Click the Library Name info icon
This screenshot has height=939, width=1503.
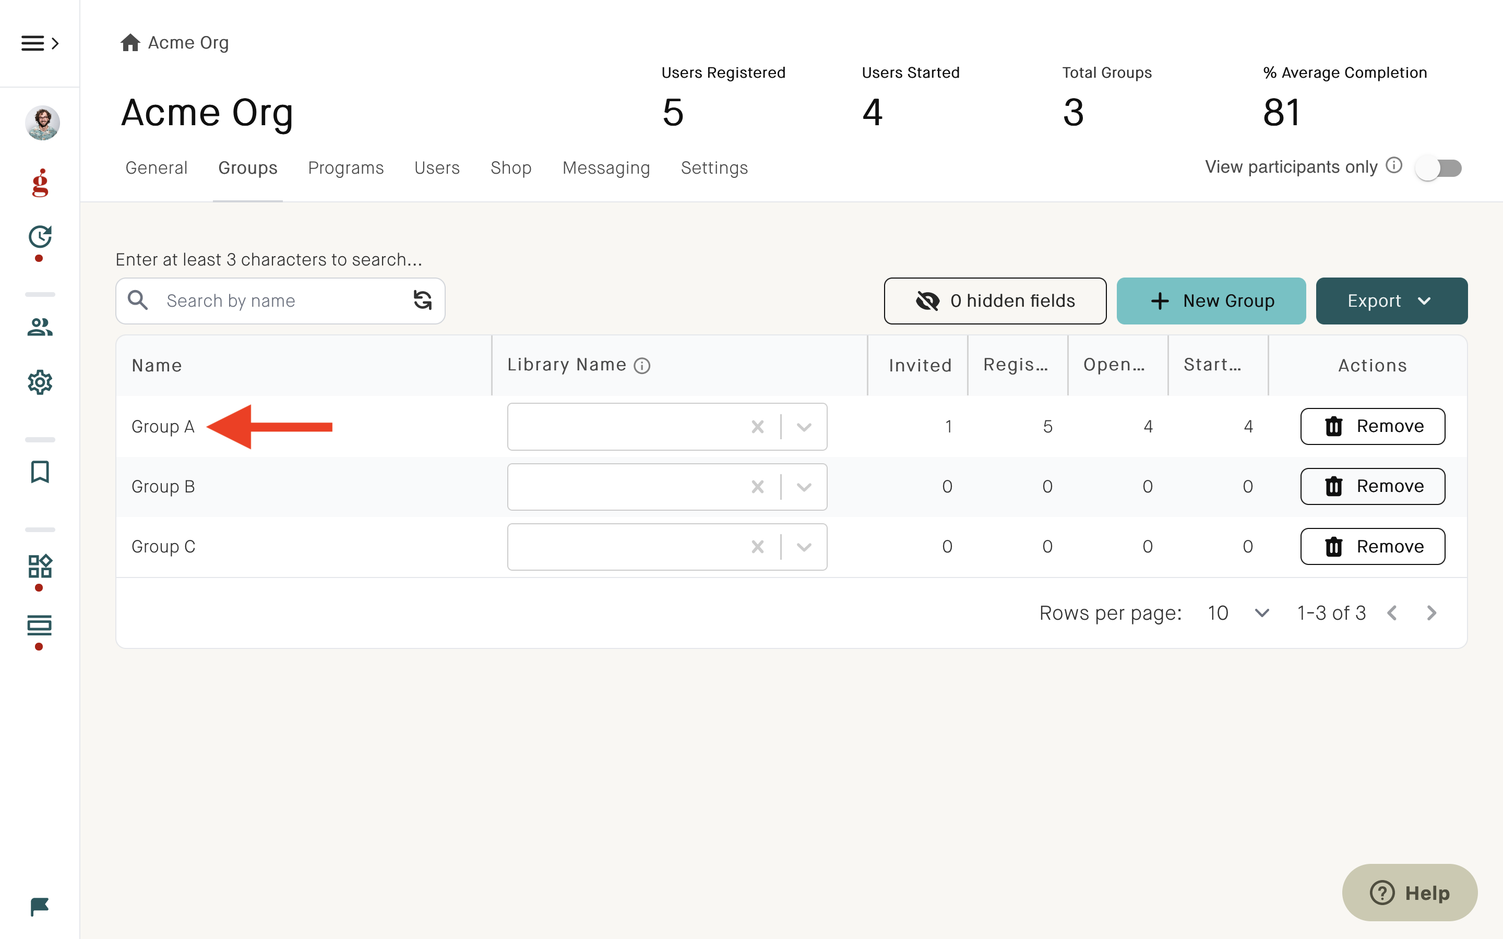641,366
